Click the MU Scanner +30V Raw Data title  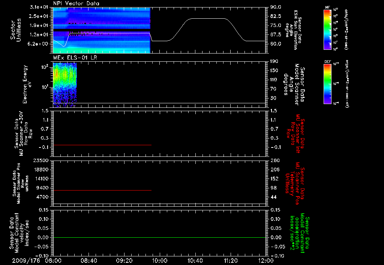click(x=23, y=134)
